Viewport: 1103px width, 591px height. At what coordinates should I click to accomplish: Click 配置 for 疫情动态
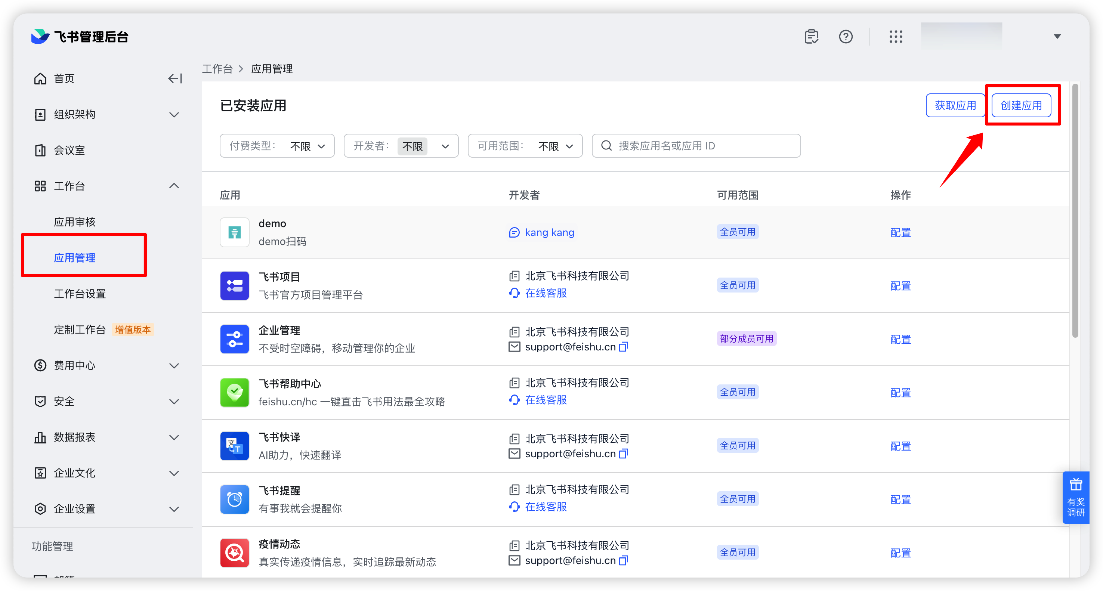click(x=900, y=553)
